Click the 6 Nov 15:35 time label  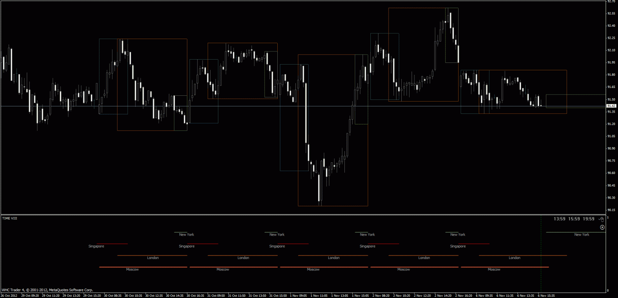tap(546, 296)
